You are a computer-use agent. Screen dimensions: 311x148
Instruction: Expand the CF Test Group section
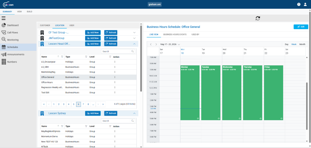[x=134, y=33]
